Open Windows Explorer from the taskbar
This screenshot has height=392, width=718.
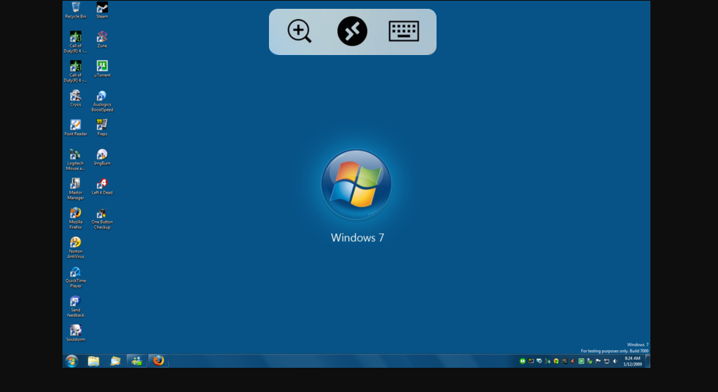coord(93,360)
